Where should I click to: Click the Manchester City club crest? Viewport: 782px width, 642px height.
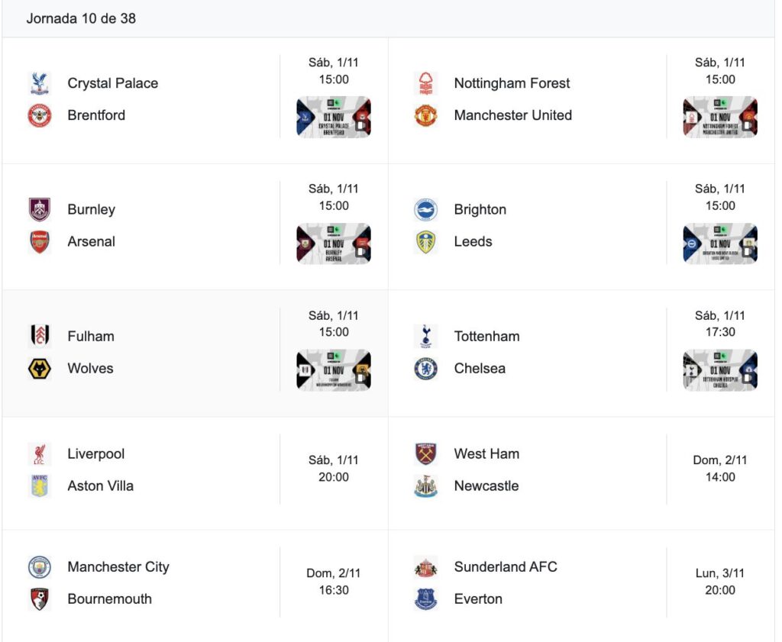[40, 567]
